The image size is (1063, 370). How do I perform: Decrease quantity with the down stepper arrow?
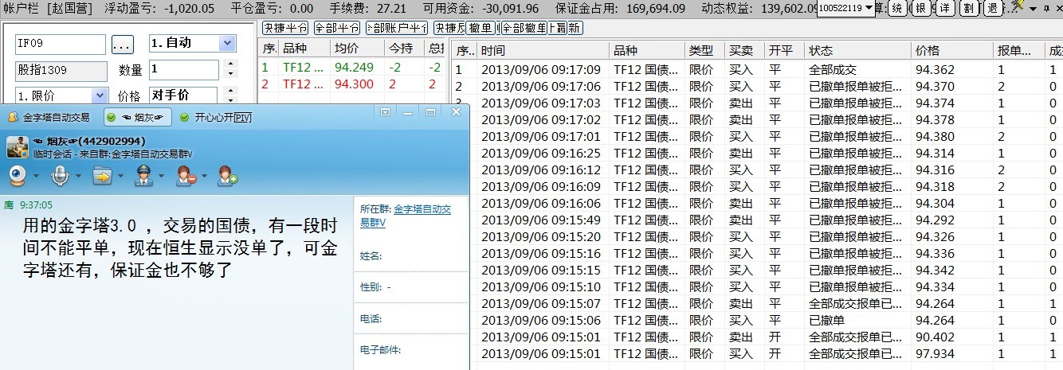tap(229, 74)
